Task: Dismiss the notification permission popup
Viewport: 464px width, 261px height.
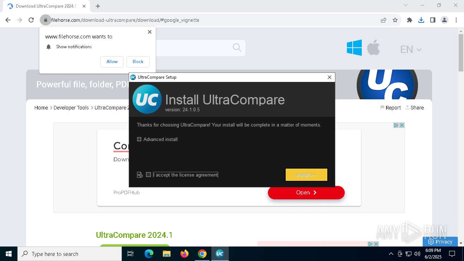Action: (x=150, y=32)
